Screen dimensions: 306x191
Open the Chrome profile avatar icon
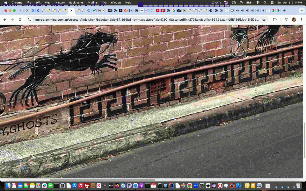pos(294,19)
